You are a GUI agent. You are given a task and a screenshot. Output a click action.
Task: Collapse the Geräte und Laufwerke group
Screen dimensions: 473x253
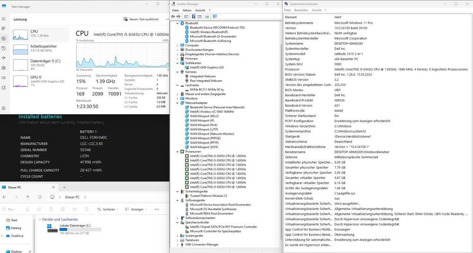39,219
